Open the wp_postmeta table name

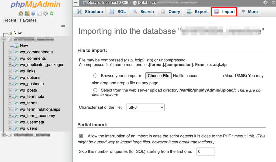(x=32, y=84)
